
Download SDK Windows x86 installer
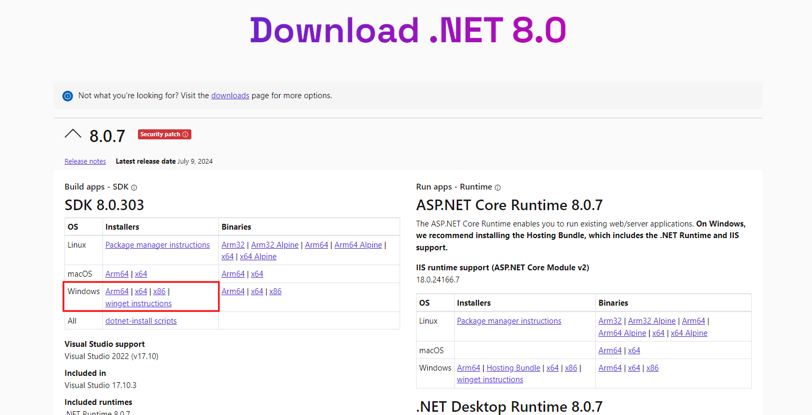(x=160, y=291)
